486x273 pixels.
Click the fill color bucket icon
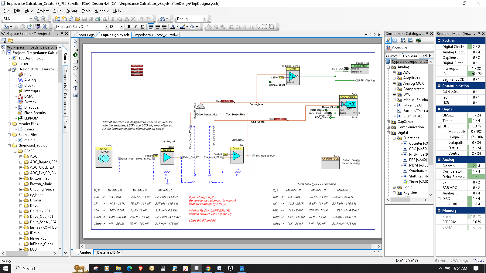coord(192,27)
